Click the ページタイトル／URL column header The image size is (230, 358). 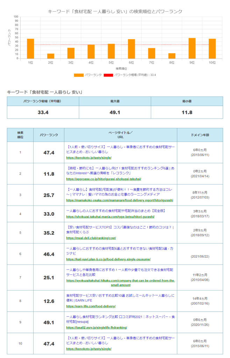(x=121, y=135)
